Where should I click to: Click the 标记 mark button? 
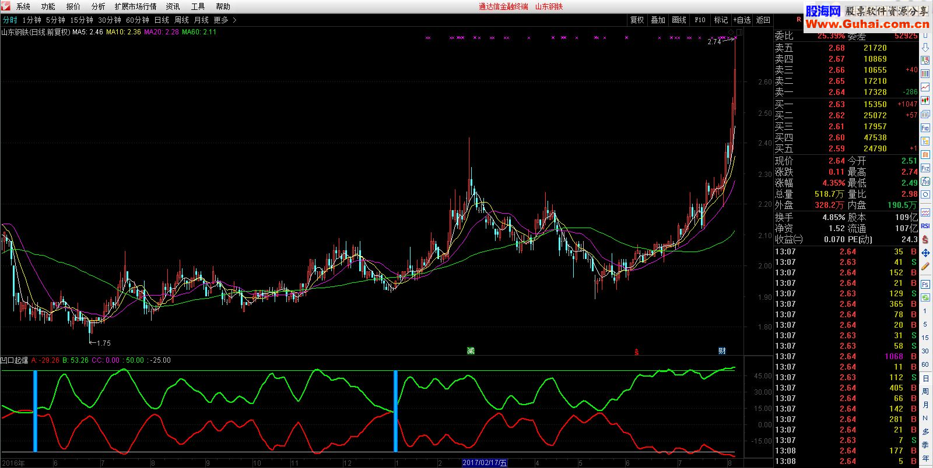point(721,20)
